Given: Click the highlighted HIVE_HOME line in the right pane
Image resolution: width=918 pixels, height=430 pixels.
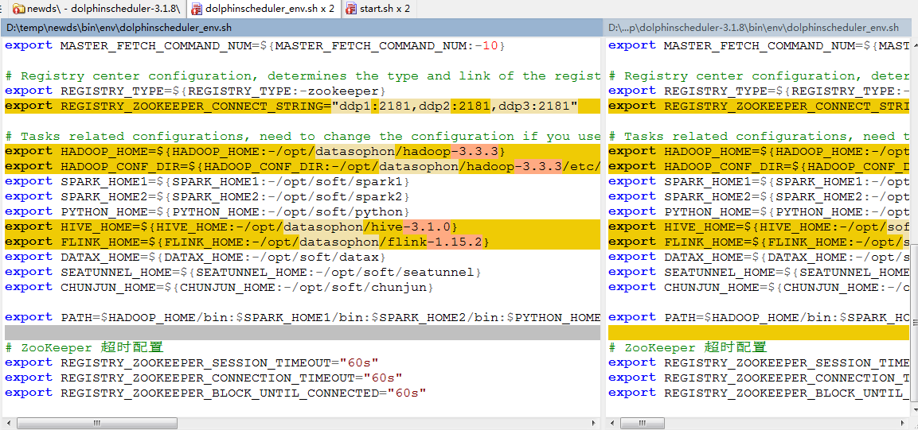Looking at the screenshot, I should [x=760, y=227].
